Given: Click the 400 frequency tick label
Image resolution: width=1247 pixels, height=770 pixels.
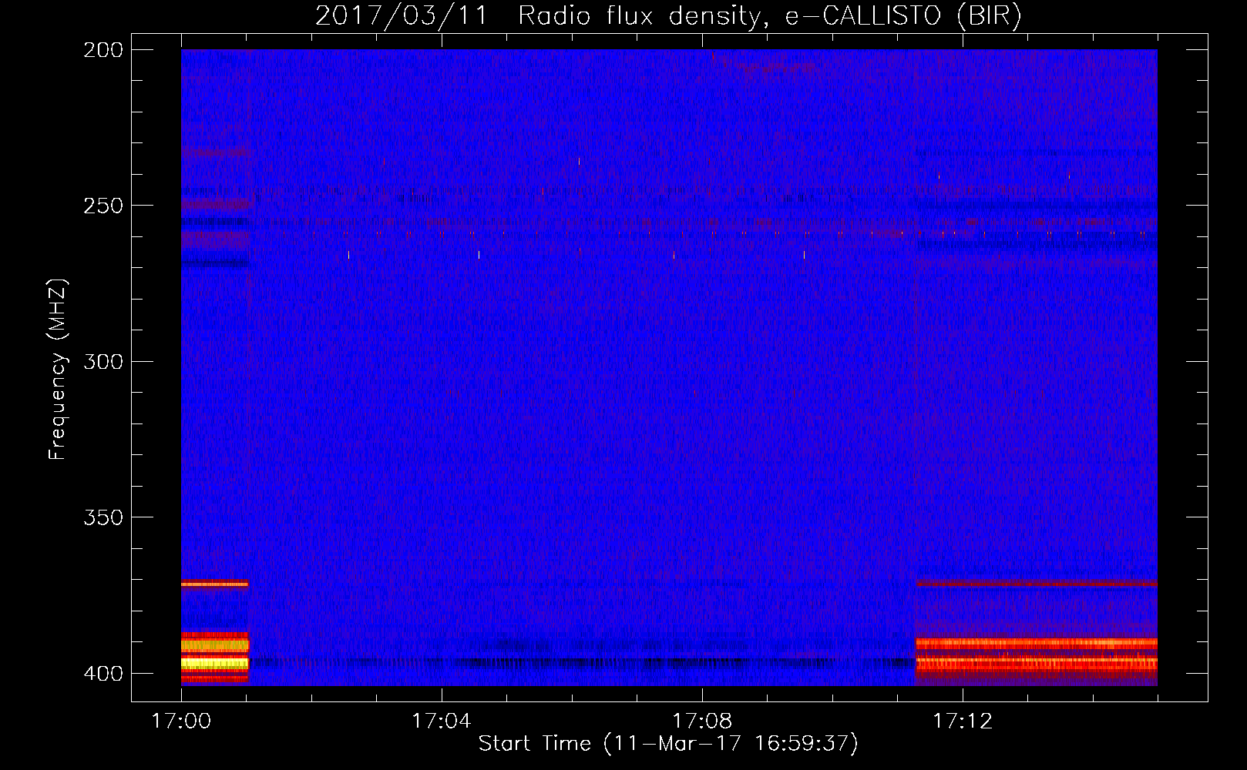Looking at the screenshot, I should (x=103, y=673).
